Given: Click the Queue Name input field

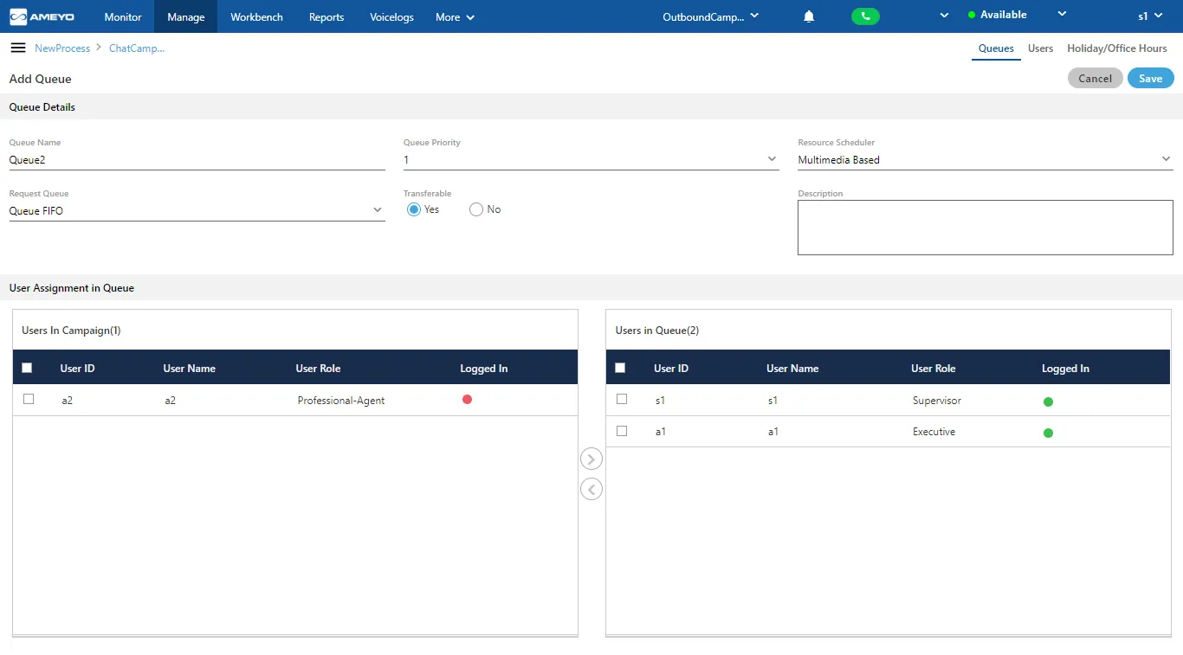Looking at the screenshot, I should pos(197,160).
